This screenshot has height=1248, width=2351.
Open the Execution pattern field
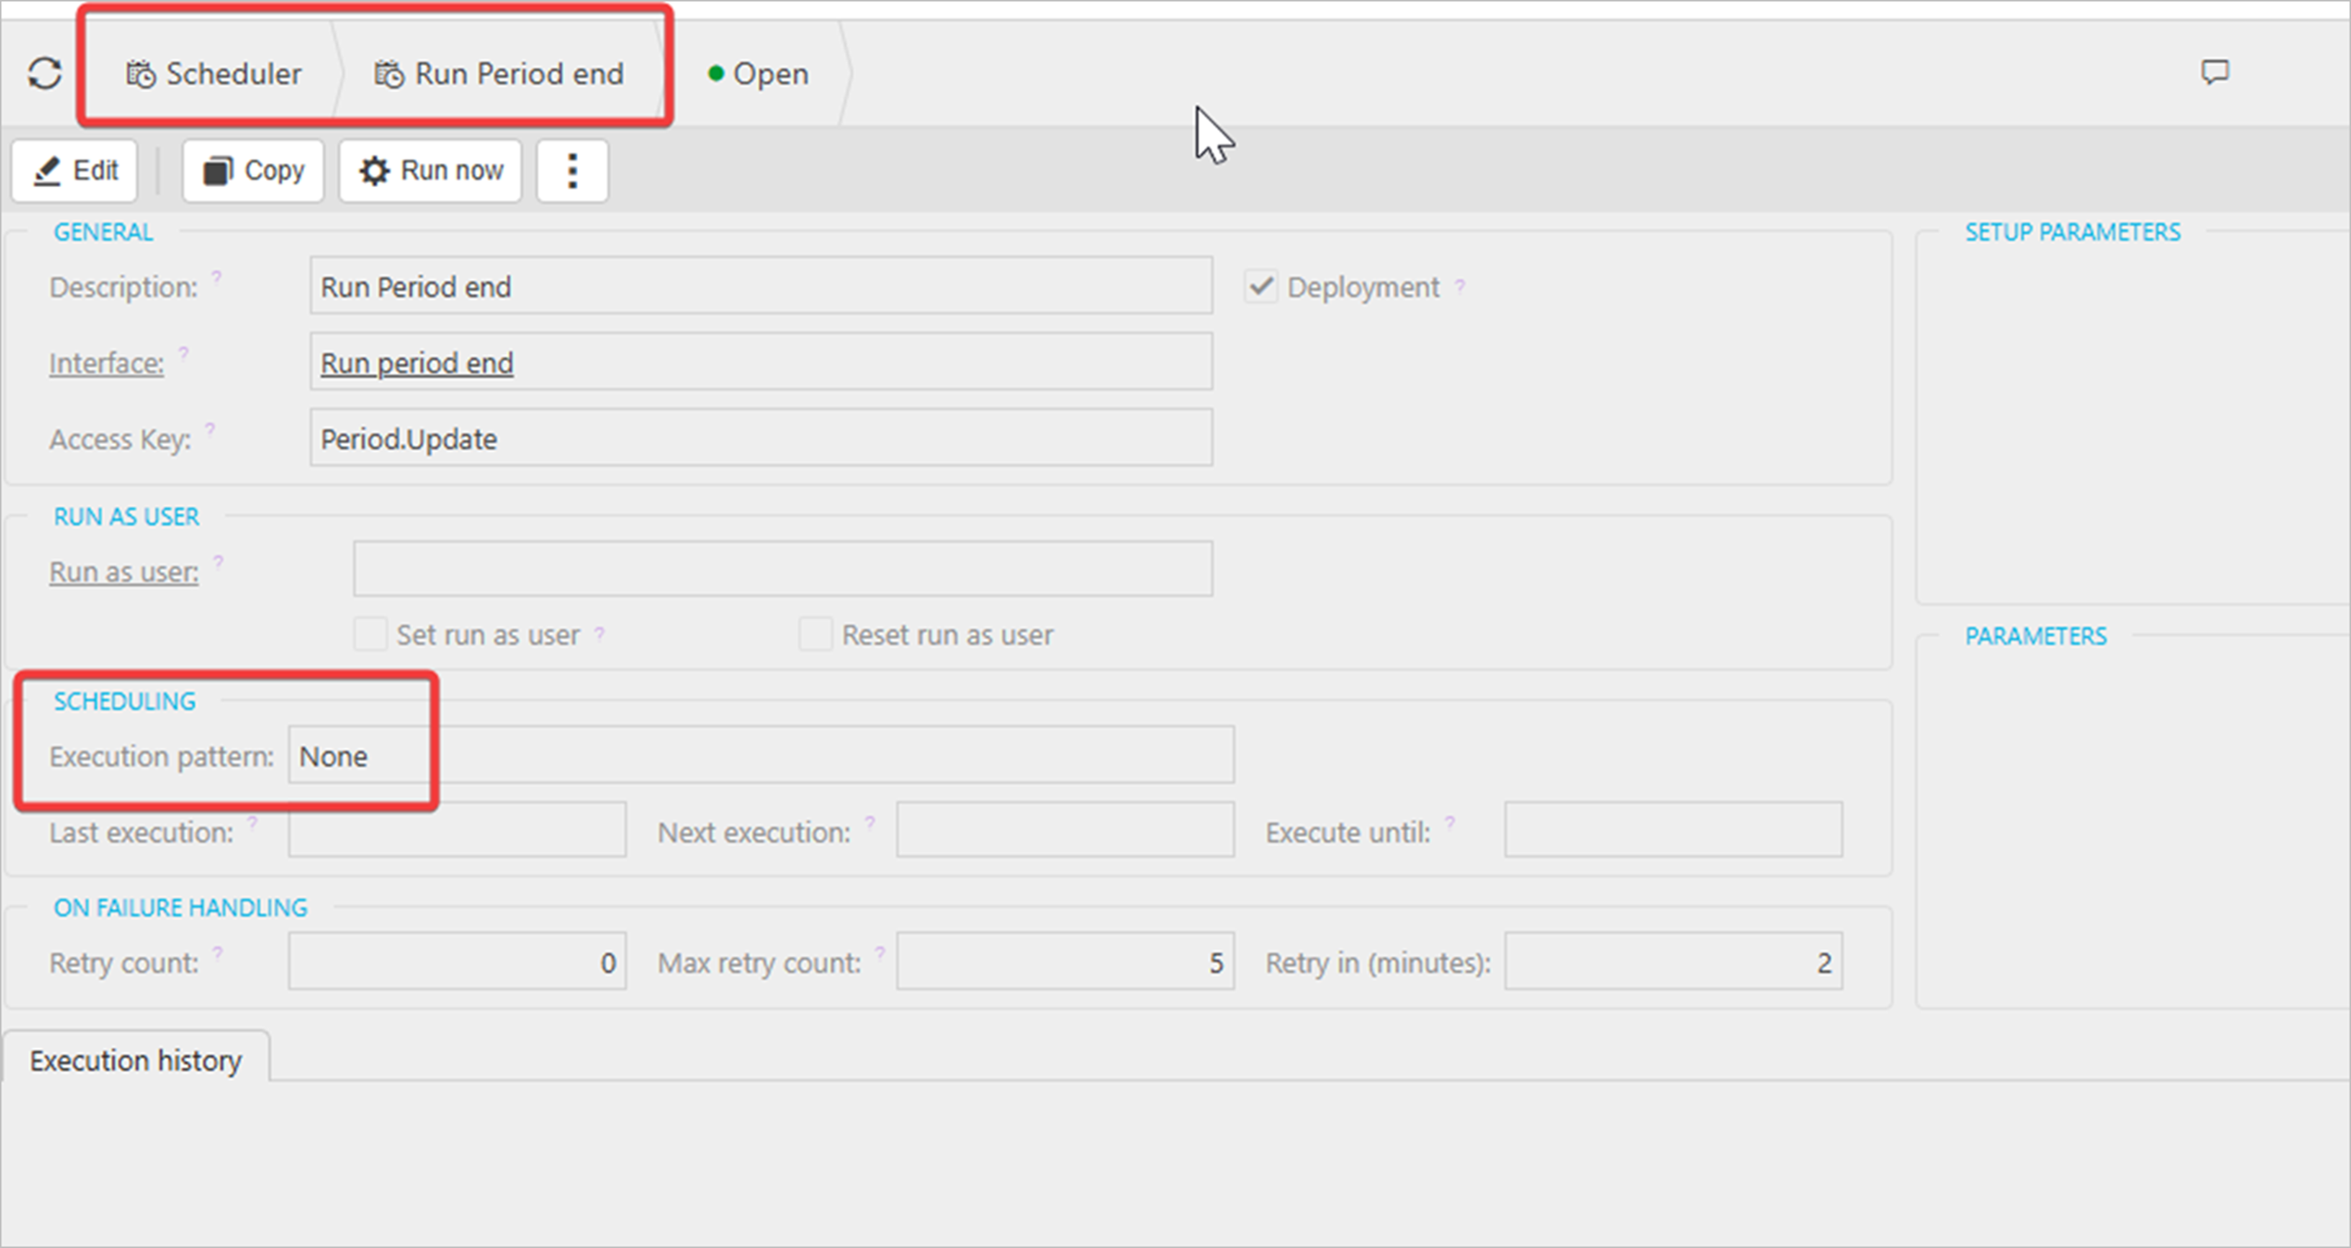click(x=760, y=756)
